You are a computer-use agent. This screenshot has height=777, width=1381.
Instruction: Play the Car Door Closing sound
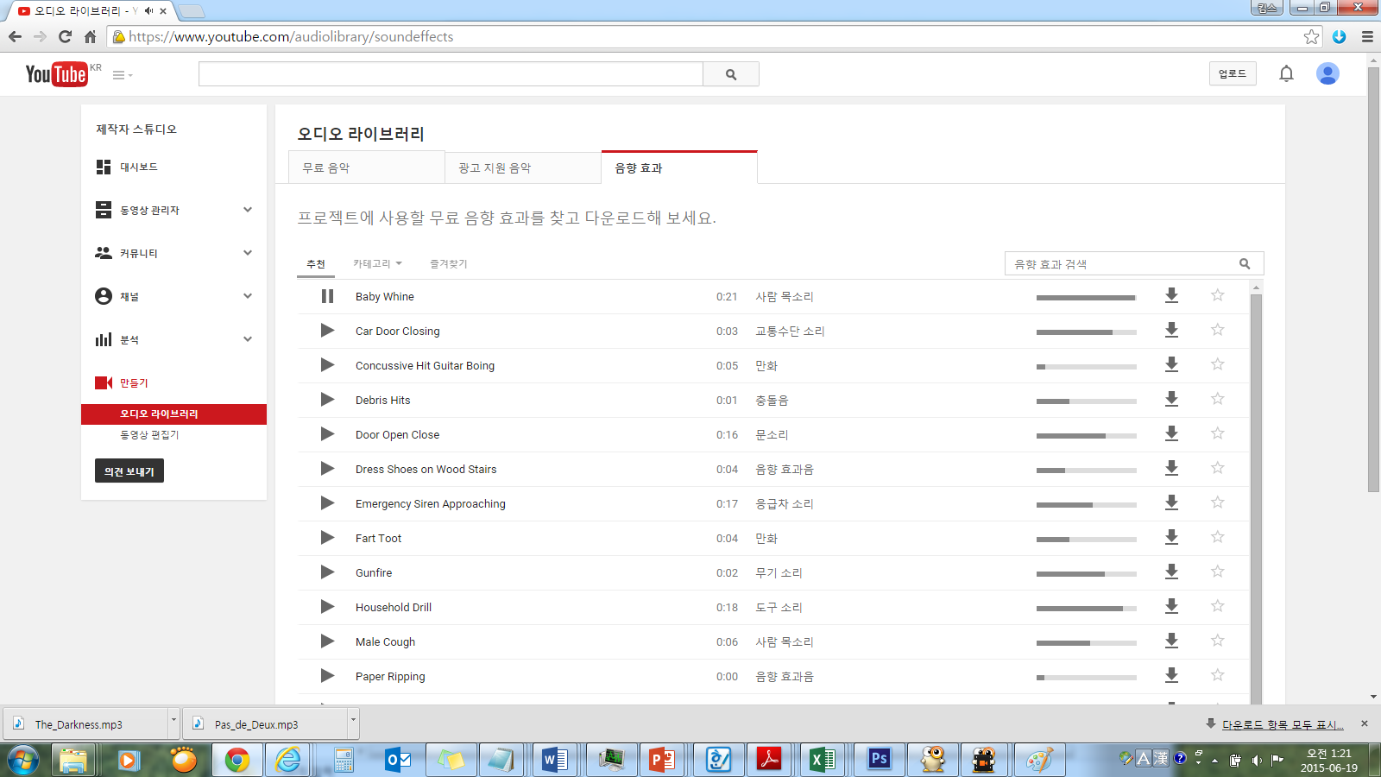click(327, 331)
